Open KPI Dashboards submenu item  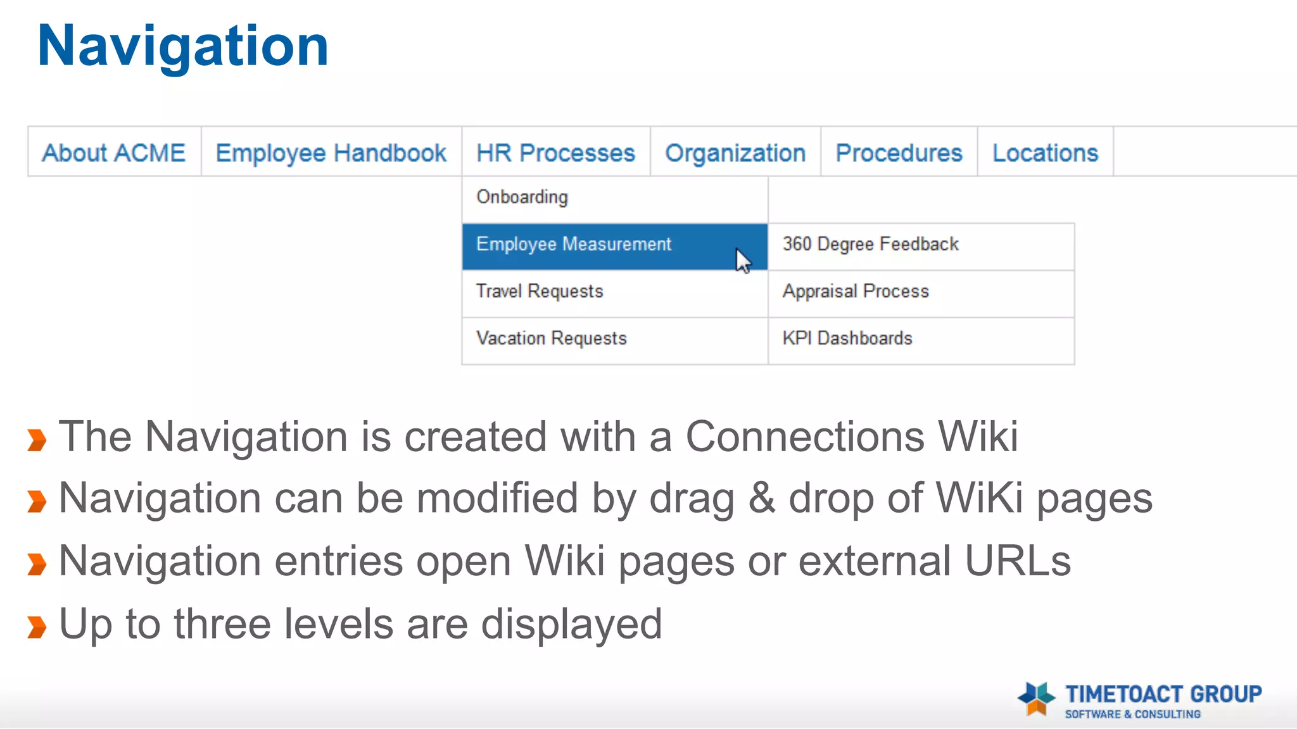(921, 340)
